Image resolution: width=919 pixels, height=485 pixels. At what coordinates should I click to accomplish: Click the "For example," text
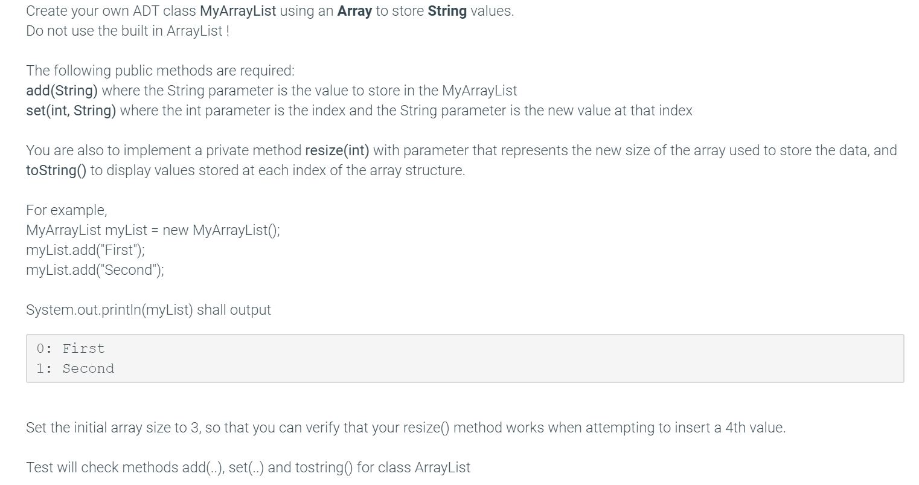[x=66, y=210]
